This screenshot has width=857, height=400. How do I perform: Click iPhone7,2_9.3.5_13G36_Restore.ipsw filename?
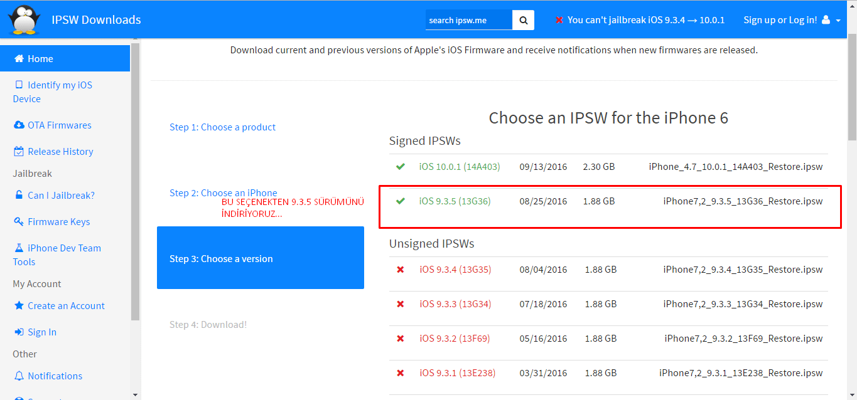[x=743, y=201]
